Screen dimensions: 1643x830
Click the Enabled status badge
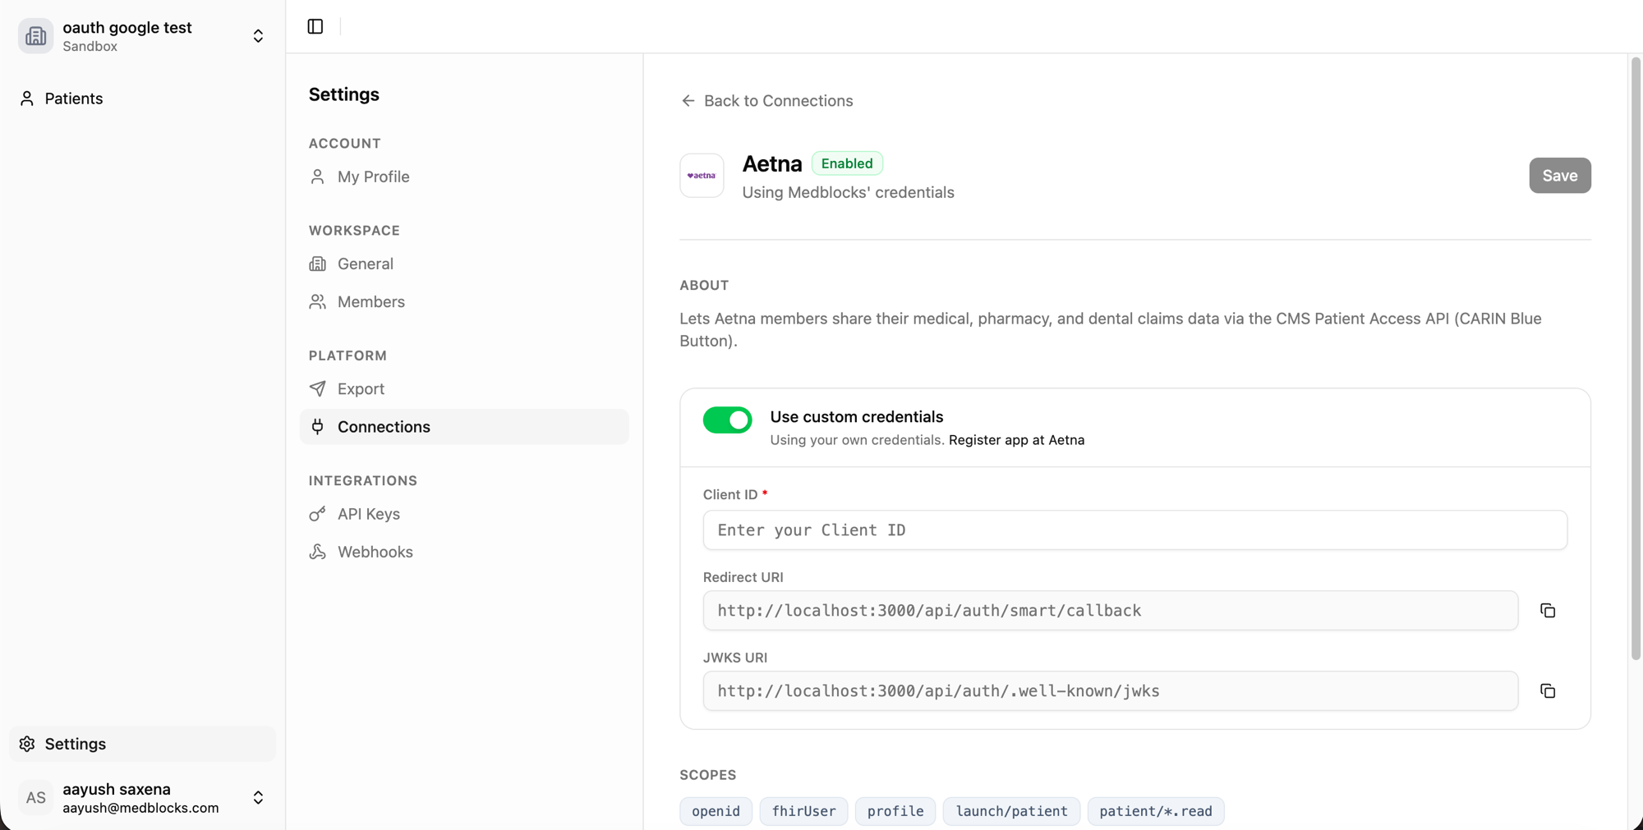pyautogui.click(x=847, y=163)
